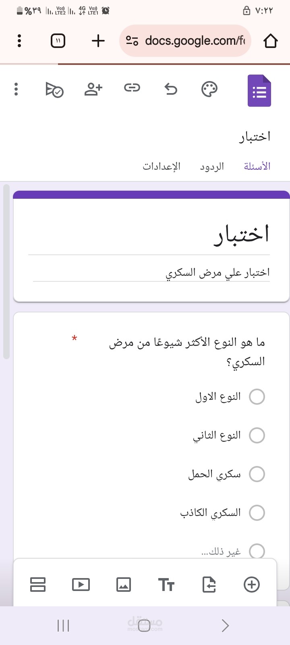Add a video to the form

[81, 585]
